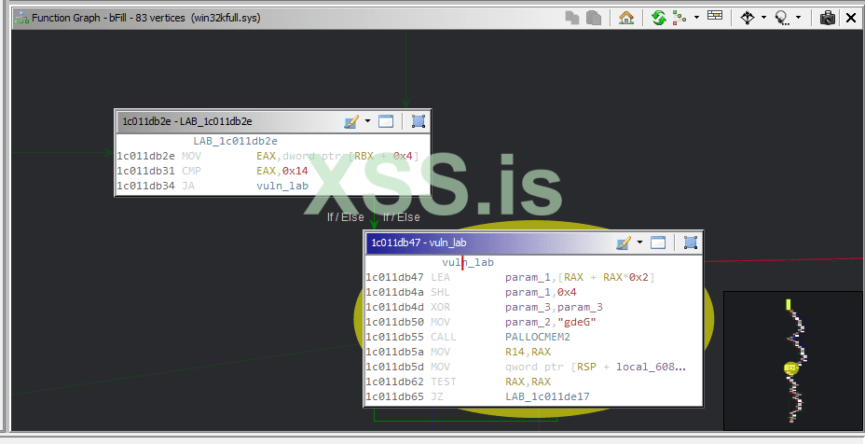Click the group vertices icon on the vuln_lab block

pyautogui.click(x=690, y=243)
